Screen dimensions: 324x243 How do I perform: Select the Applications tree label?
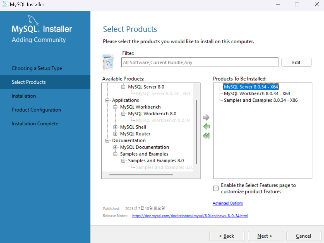pos(125,100)
